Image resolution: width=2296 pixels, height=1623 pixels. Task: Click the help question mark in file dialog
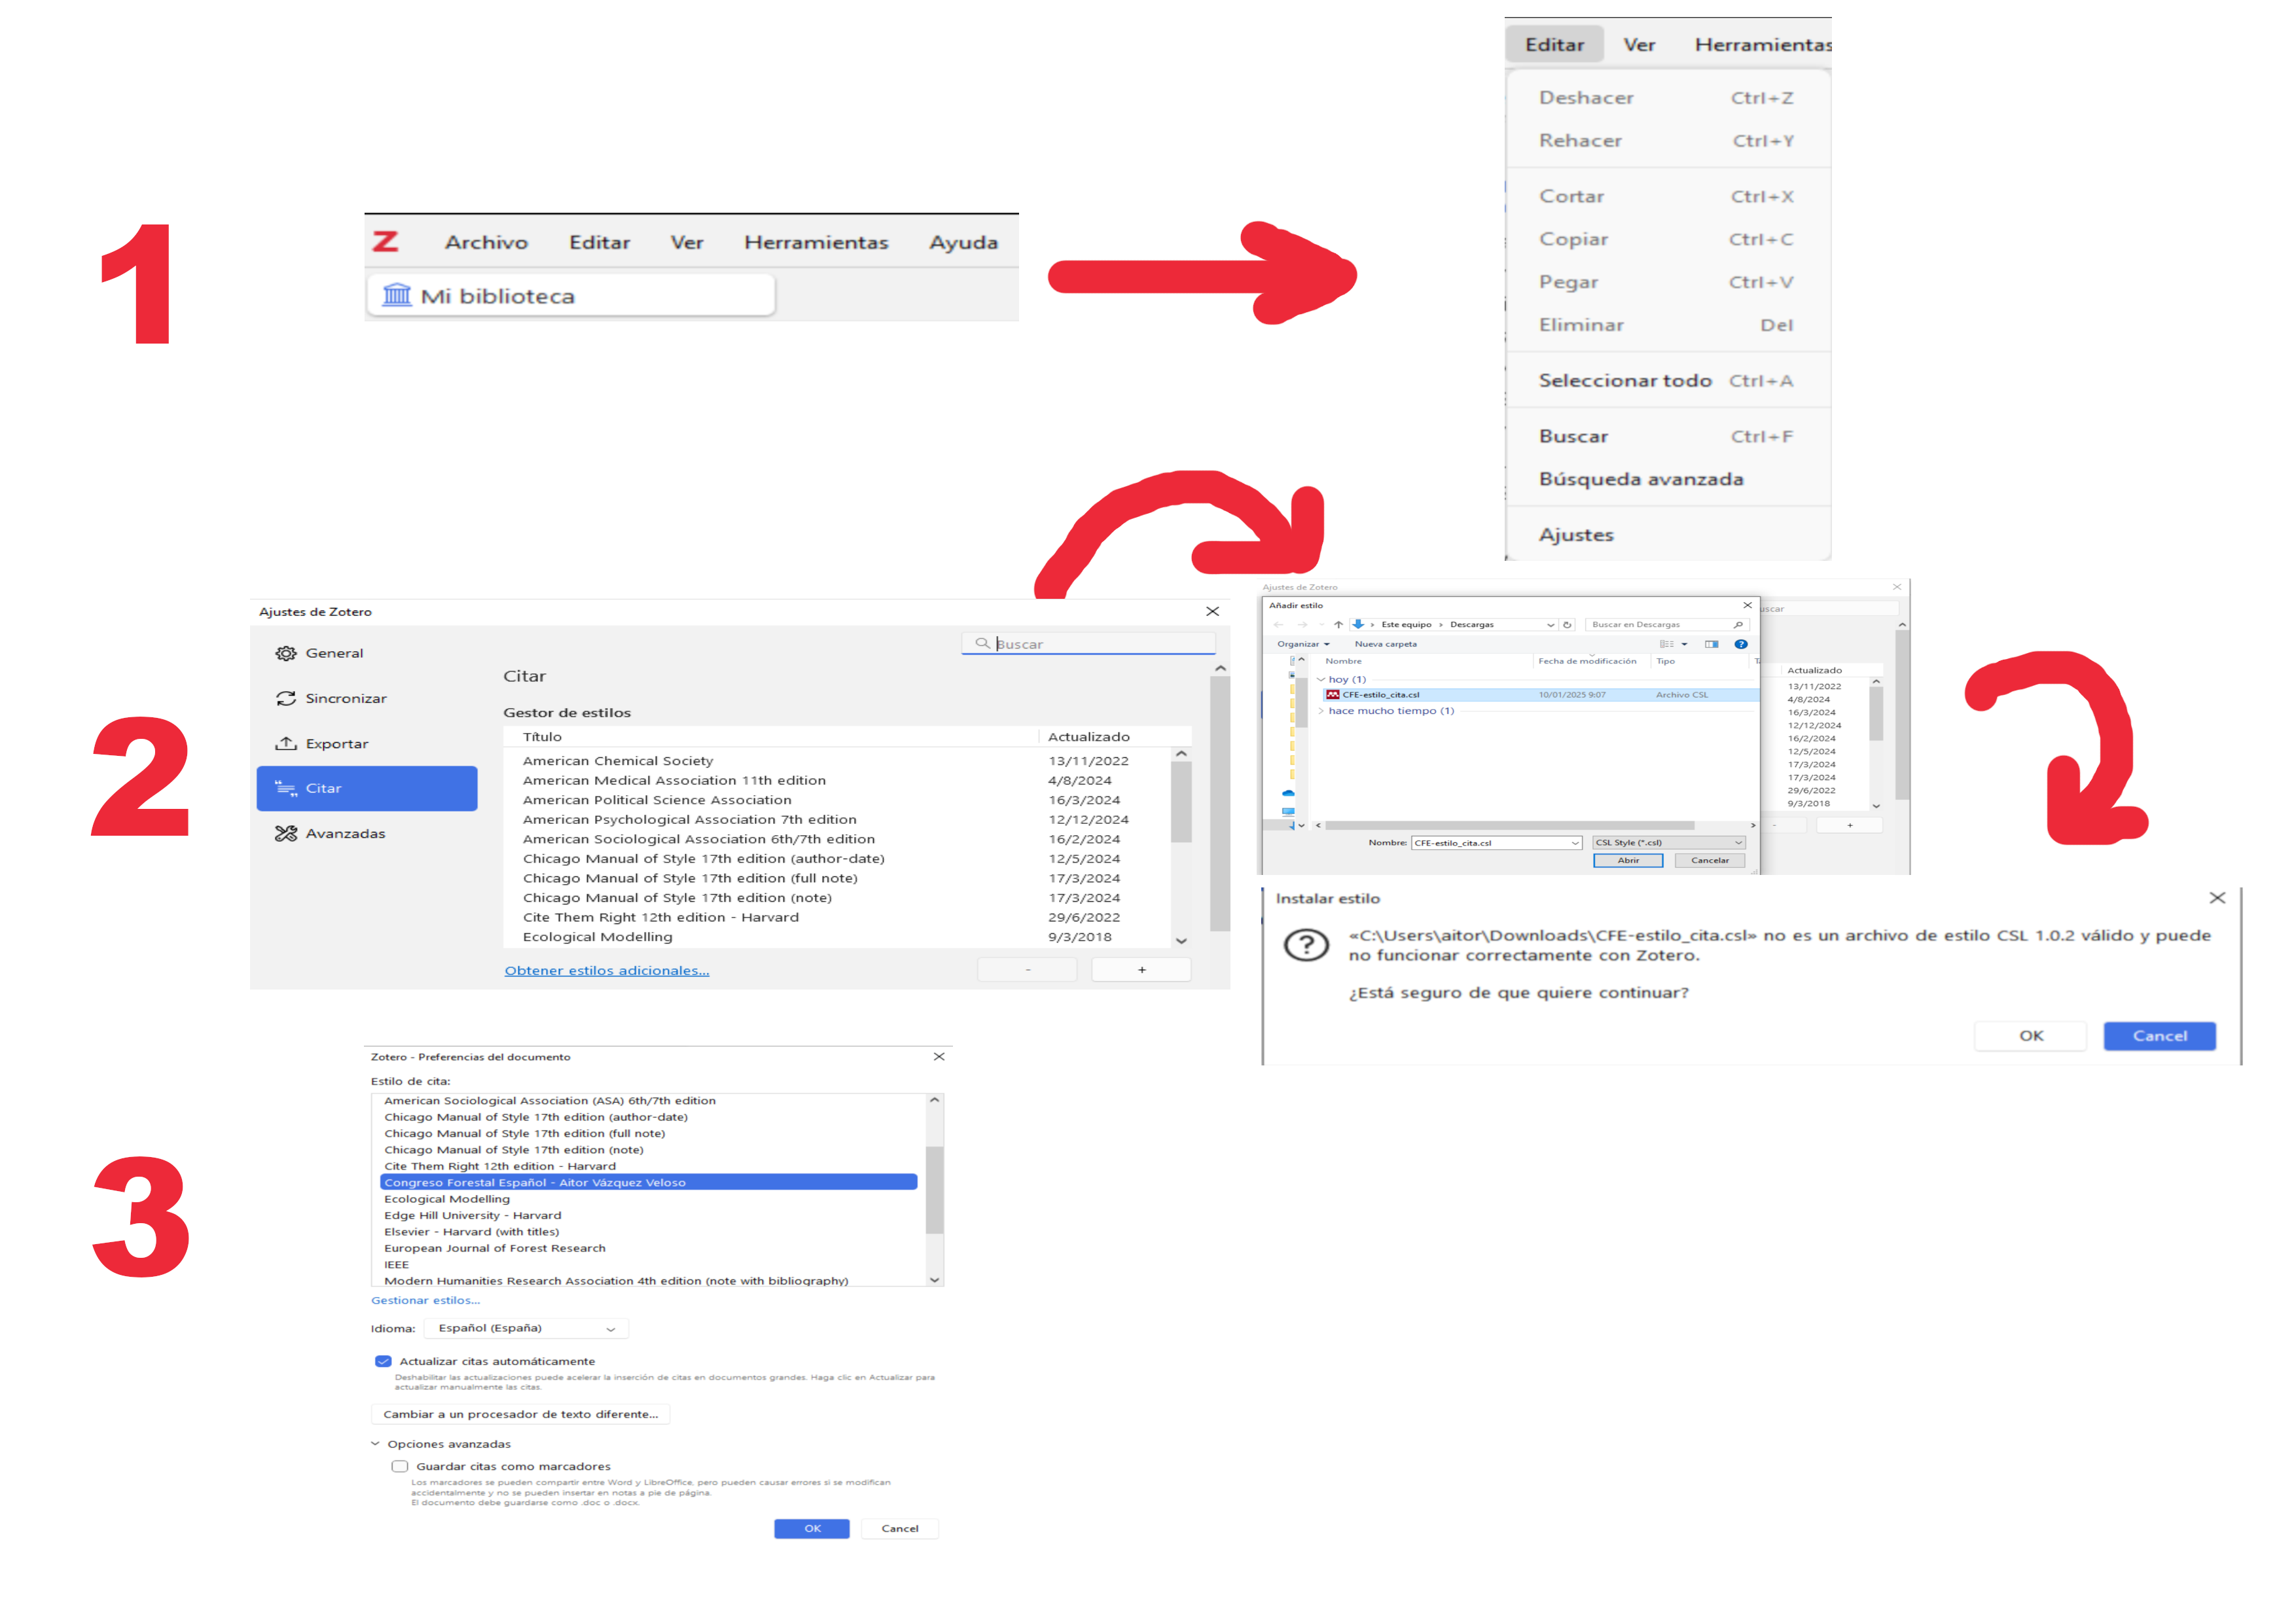coord(1741,645)
